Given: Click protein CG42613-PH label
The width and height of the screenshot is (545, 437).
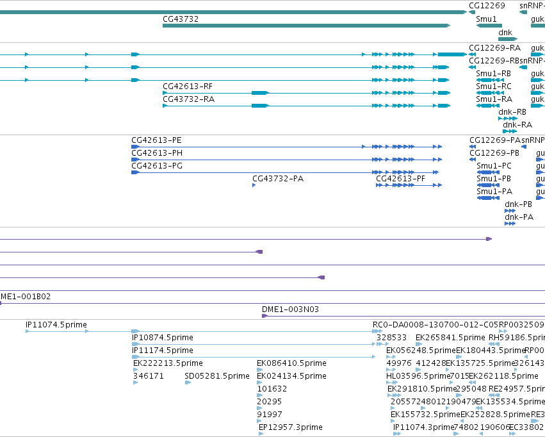Looking at the screenshot, I should (157, 153).
